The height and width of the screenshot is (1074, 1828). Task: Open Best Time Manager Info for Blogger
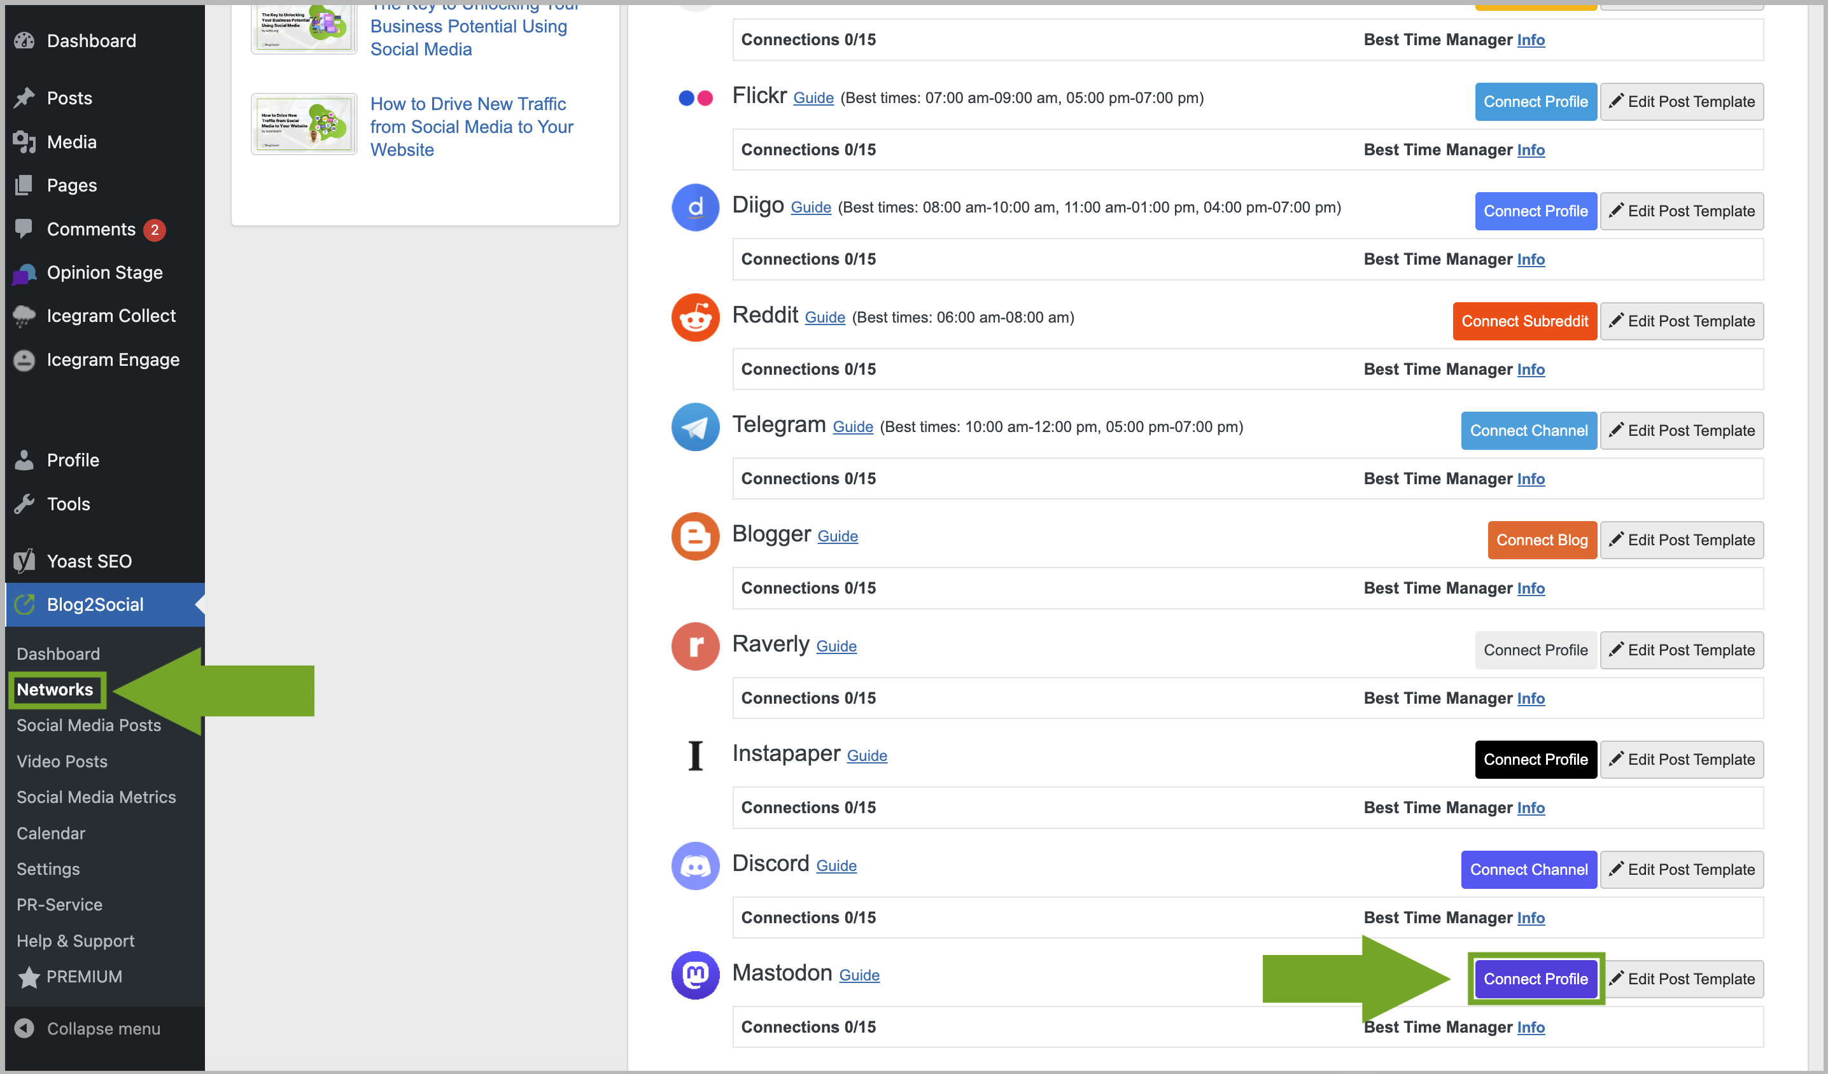click(1531, 588)
